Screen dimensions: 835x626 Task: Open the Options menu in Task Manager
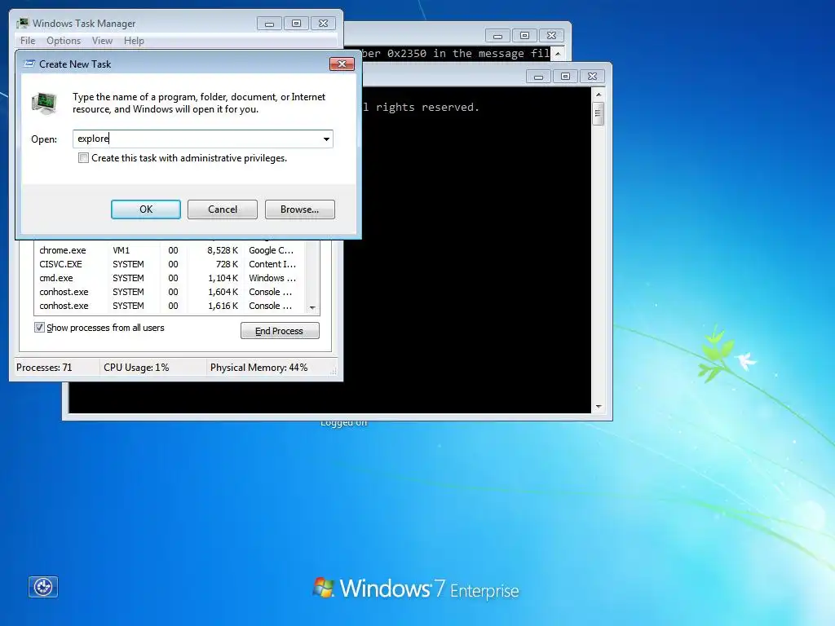[x=64, y=41]
